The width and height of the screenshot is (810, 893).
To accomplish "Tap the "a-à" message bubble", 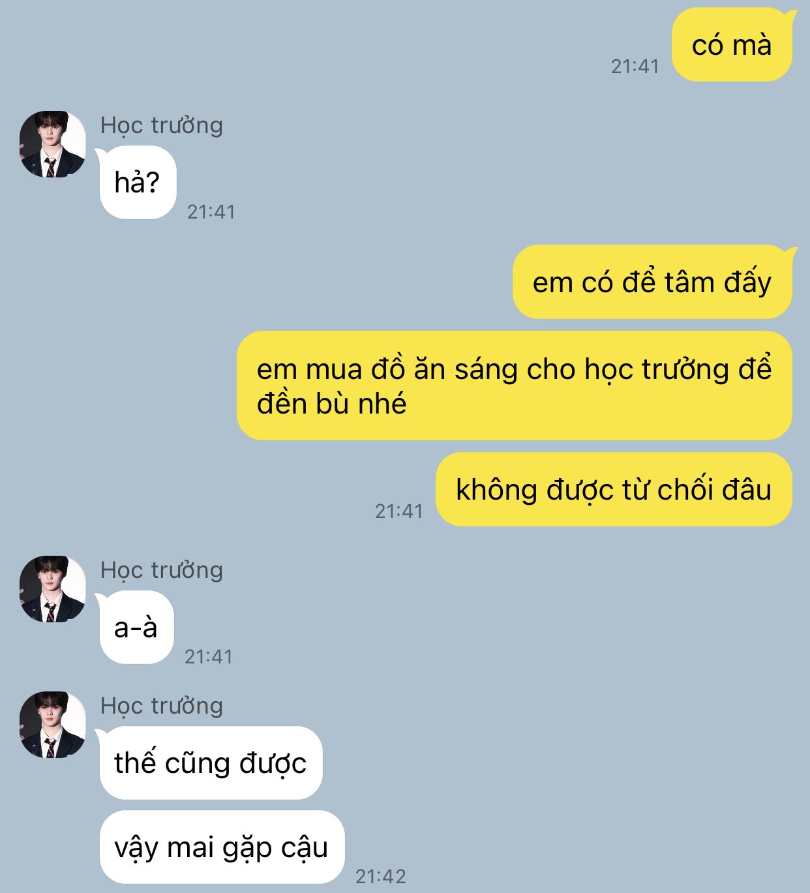I will [136, 627].
